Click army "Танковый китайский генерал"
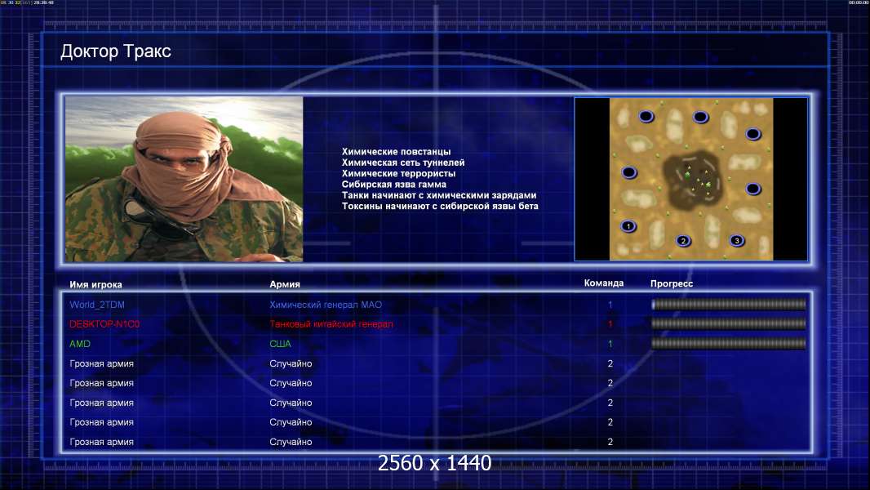 pyautogui.click(x=331, y=324)
